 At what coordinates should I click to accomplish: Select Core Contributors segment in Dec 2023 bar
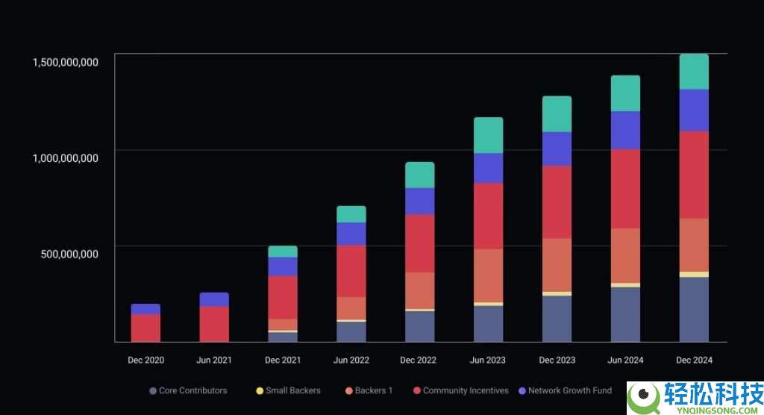[x=557, y=319]
